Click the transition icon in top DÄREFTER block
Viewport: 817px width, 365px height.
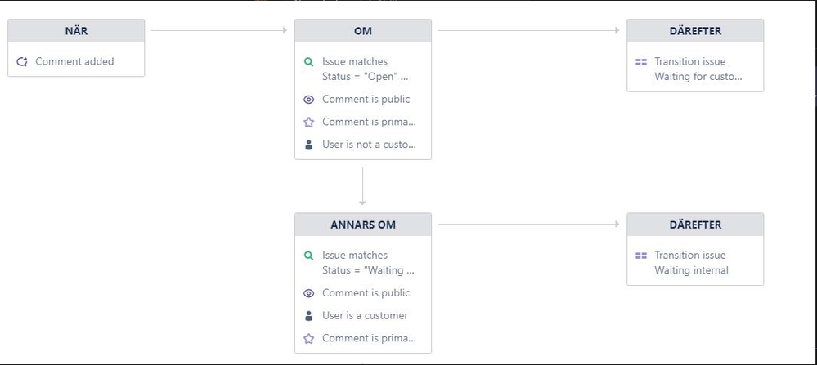[641, 61]
